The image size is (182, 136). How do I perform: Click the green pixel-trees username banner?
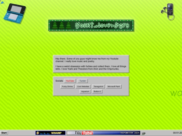click(91, 26)
